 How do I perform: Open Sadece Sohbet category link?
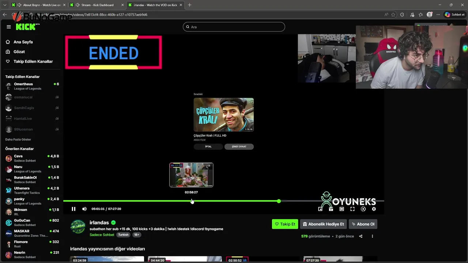[102, 235]
